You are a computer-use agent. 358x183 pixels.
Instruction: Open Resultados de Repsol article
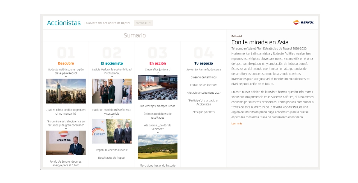112,158
